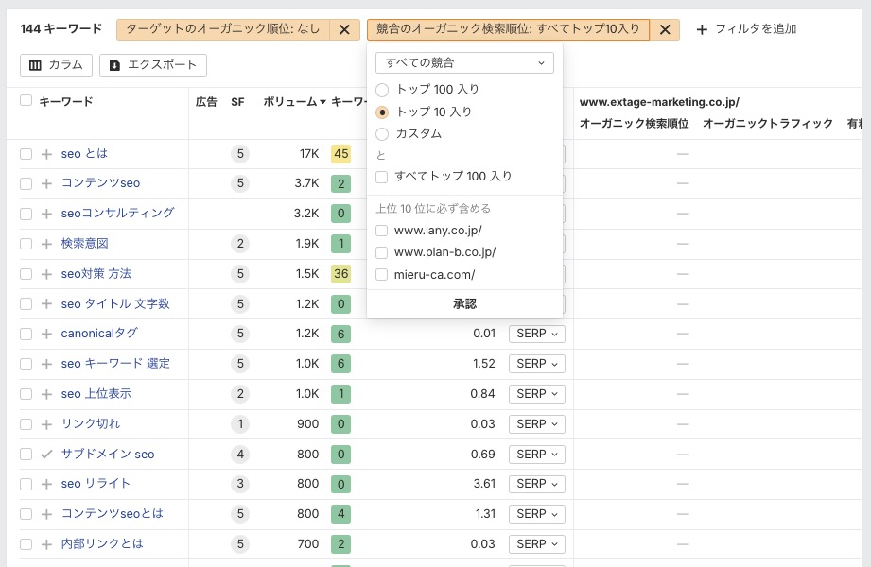Check the すべてトップ 100 入り checkbox
The image size is (871, 567).
[382, 177]
